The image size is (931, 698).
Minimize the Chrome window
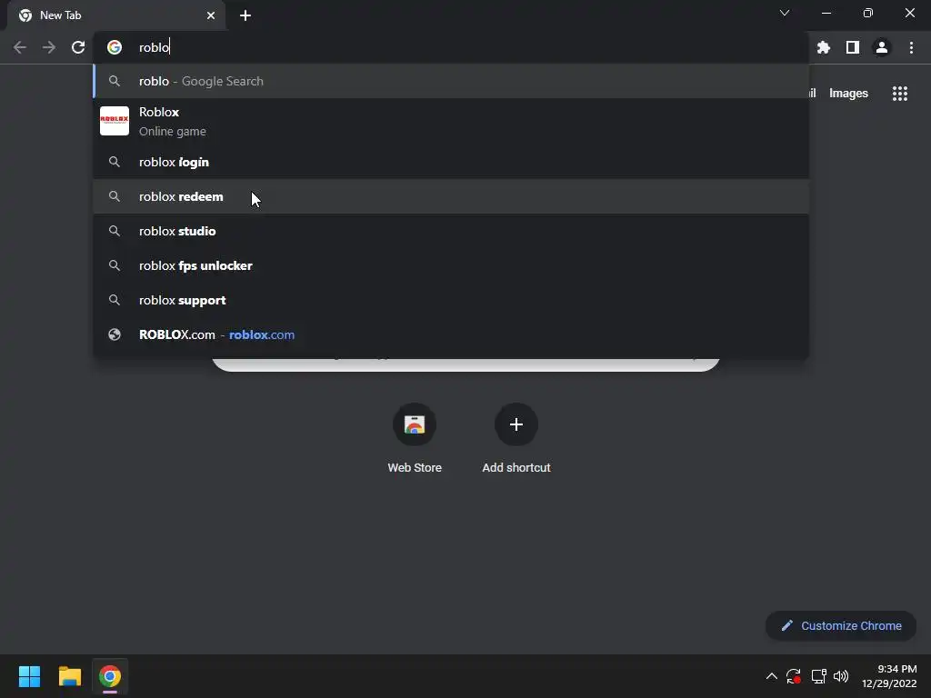coord(826,13)
